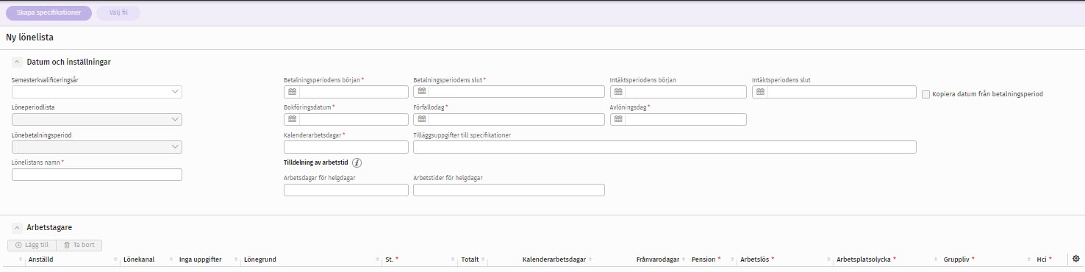Open calendar for Betalningsperiodens början

point(292,92)
